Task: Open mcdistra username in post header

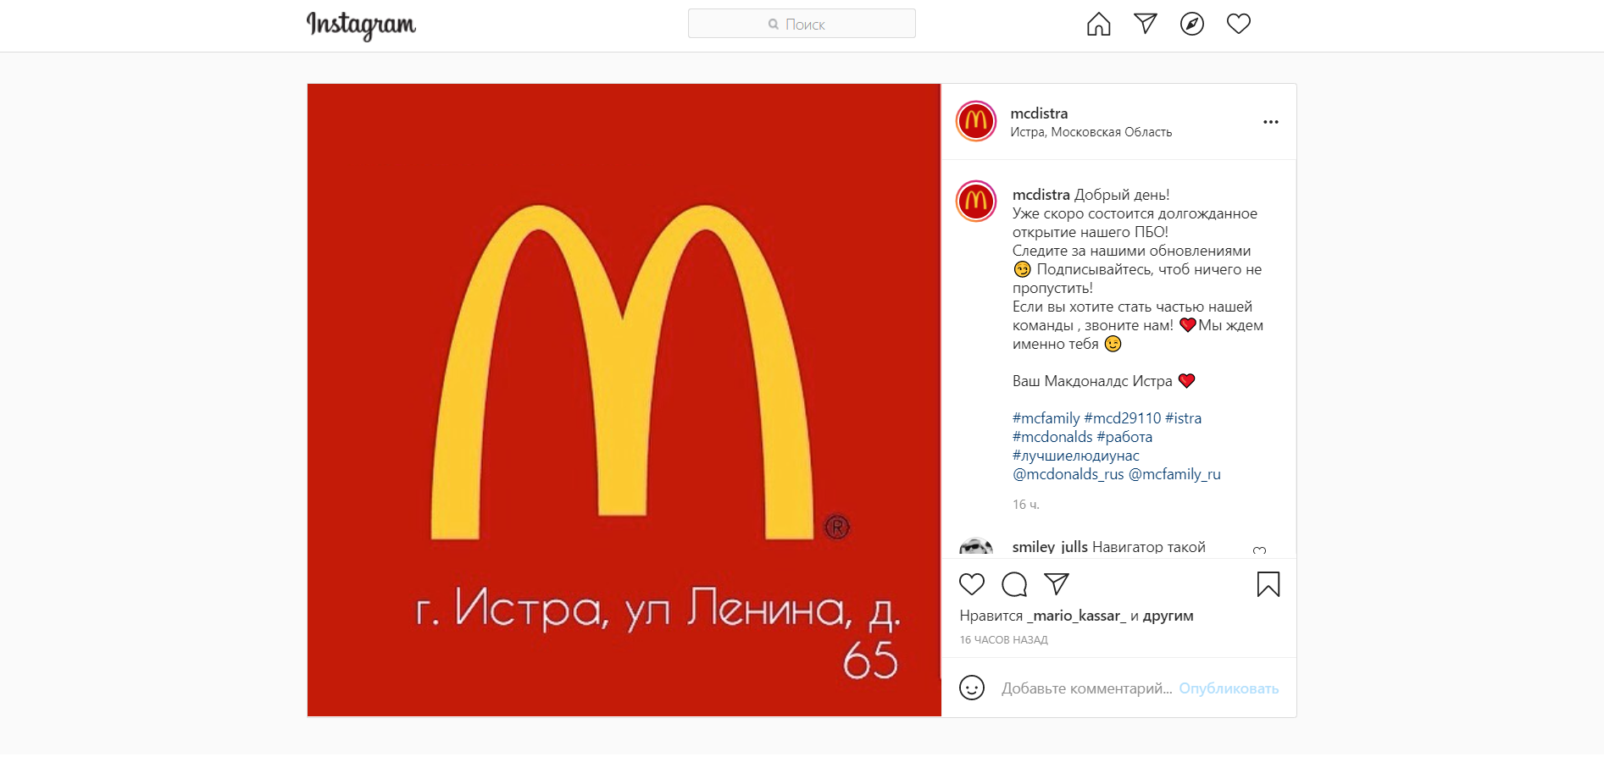Action: (x=1039, y=113)
